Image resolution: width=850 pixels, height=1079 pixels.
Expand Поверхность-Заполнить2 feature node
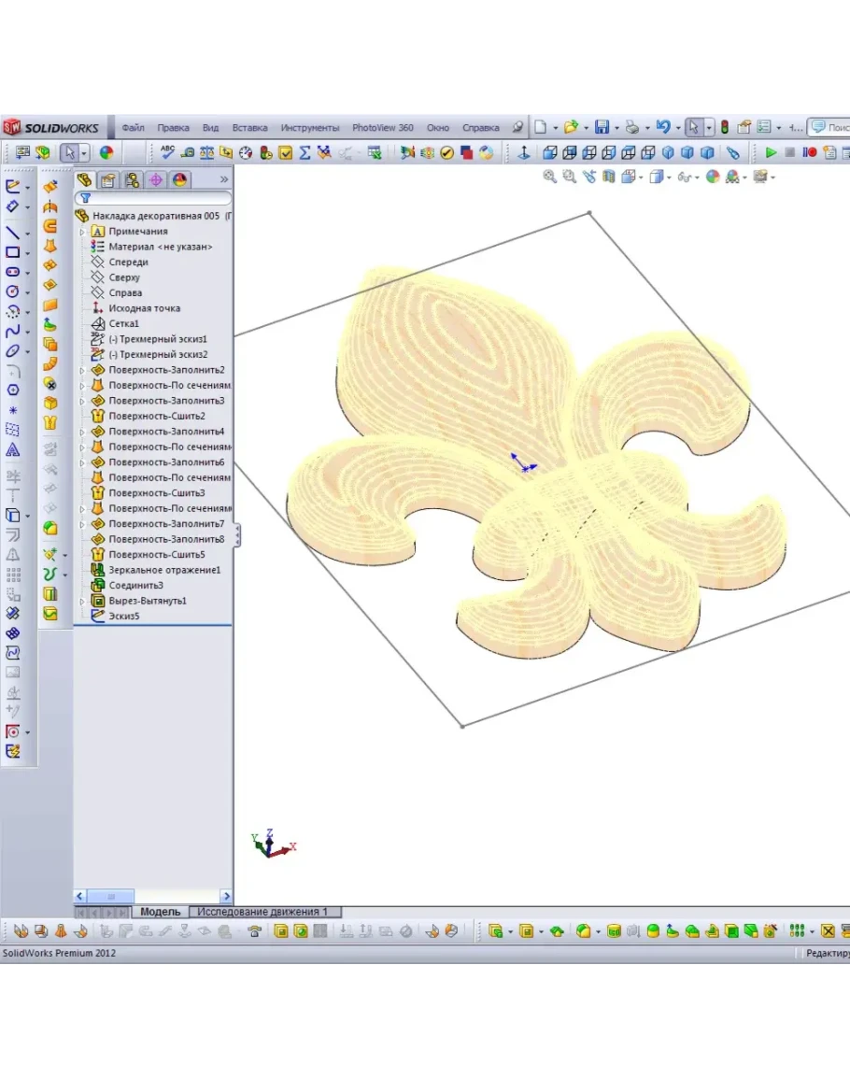[x=82, y=370]
